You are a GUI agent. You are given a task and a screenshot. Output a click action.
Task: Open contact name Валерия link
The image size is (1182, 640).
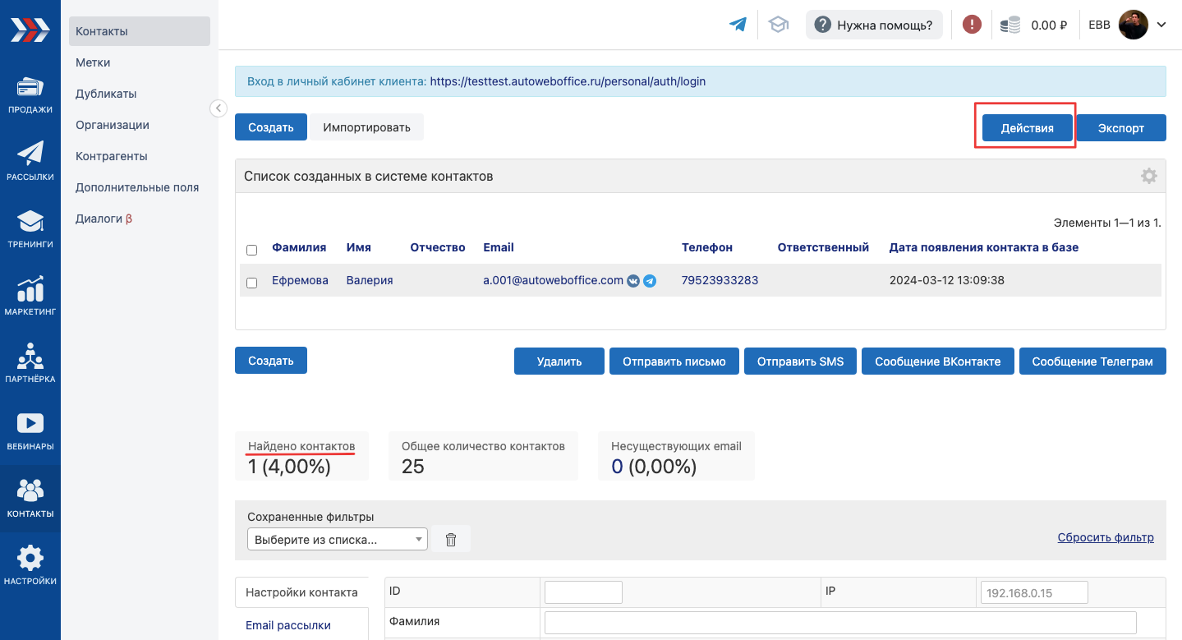point(370,280)
